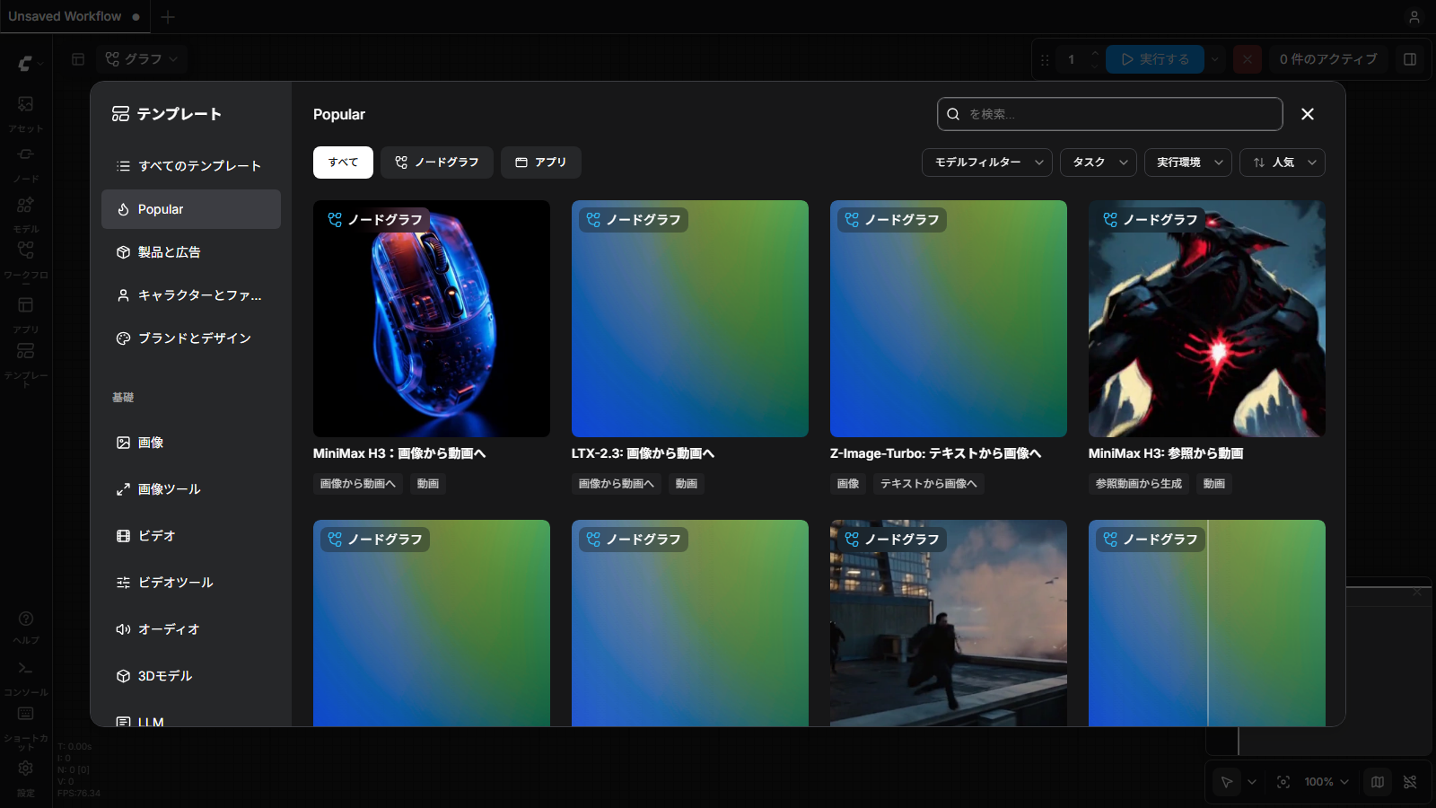Add a new workflow tab with plus icon
The image size is (1436, 808).
(168, 16)
